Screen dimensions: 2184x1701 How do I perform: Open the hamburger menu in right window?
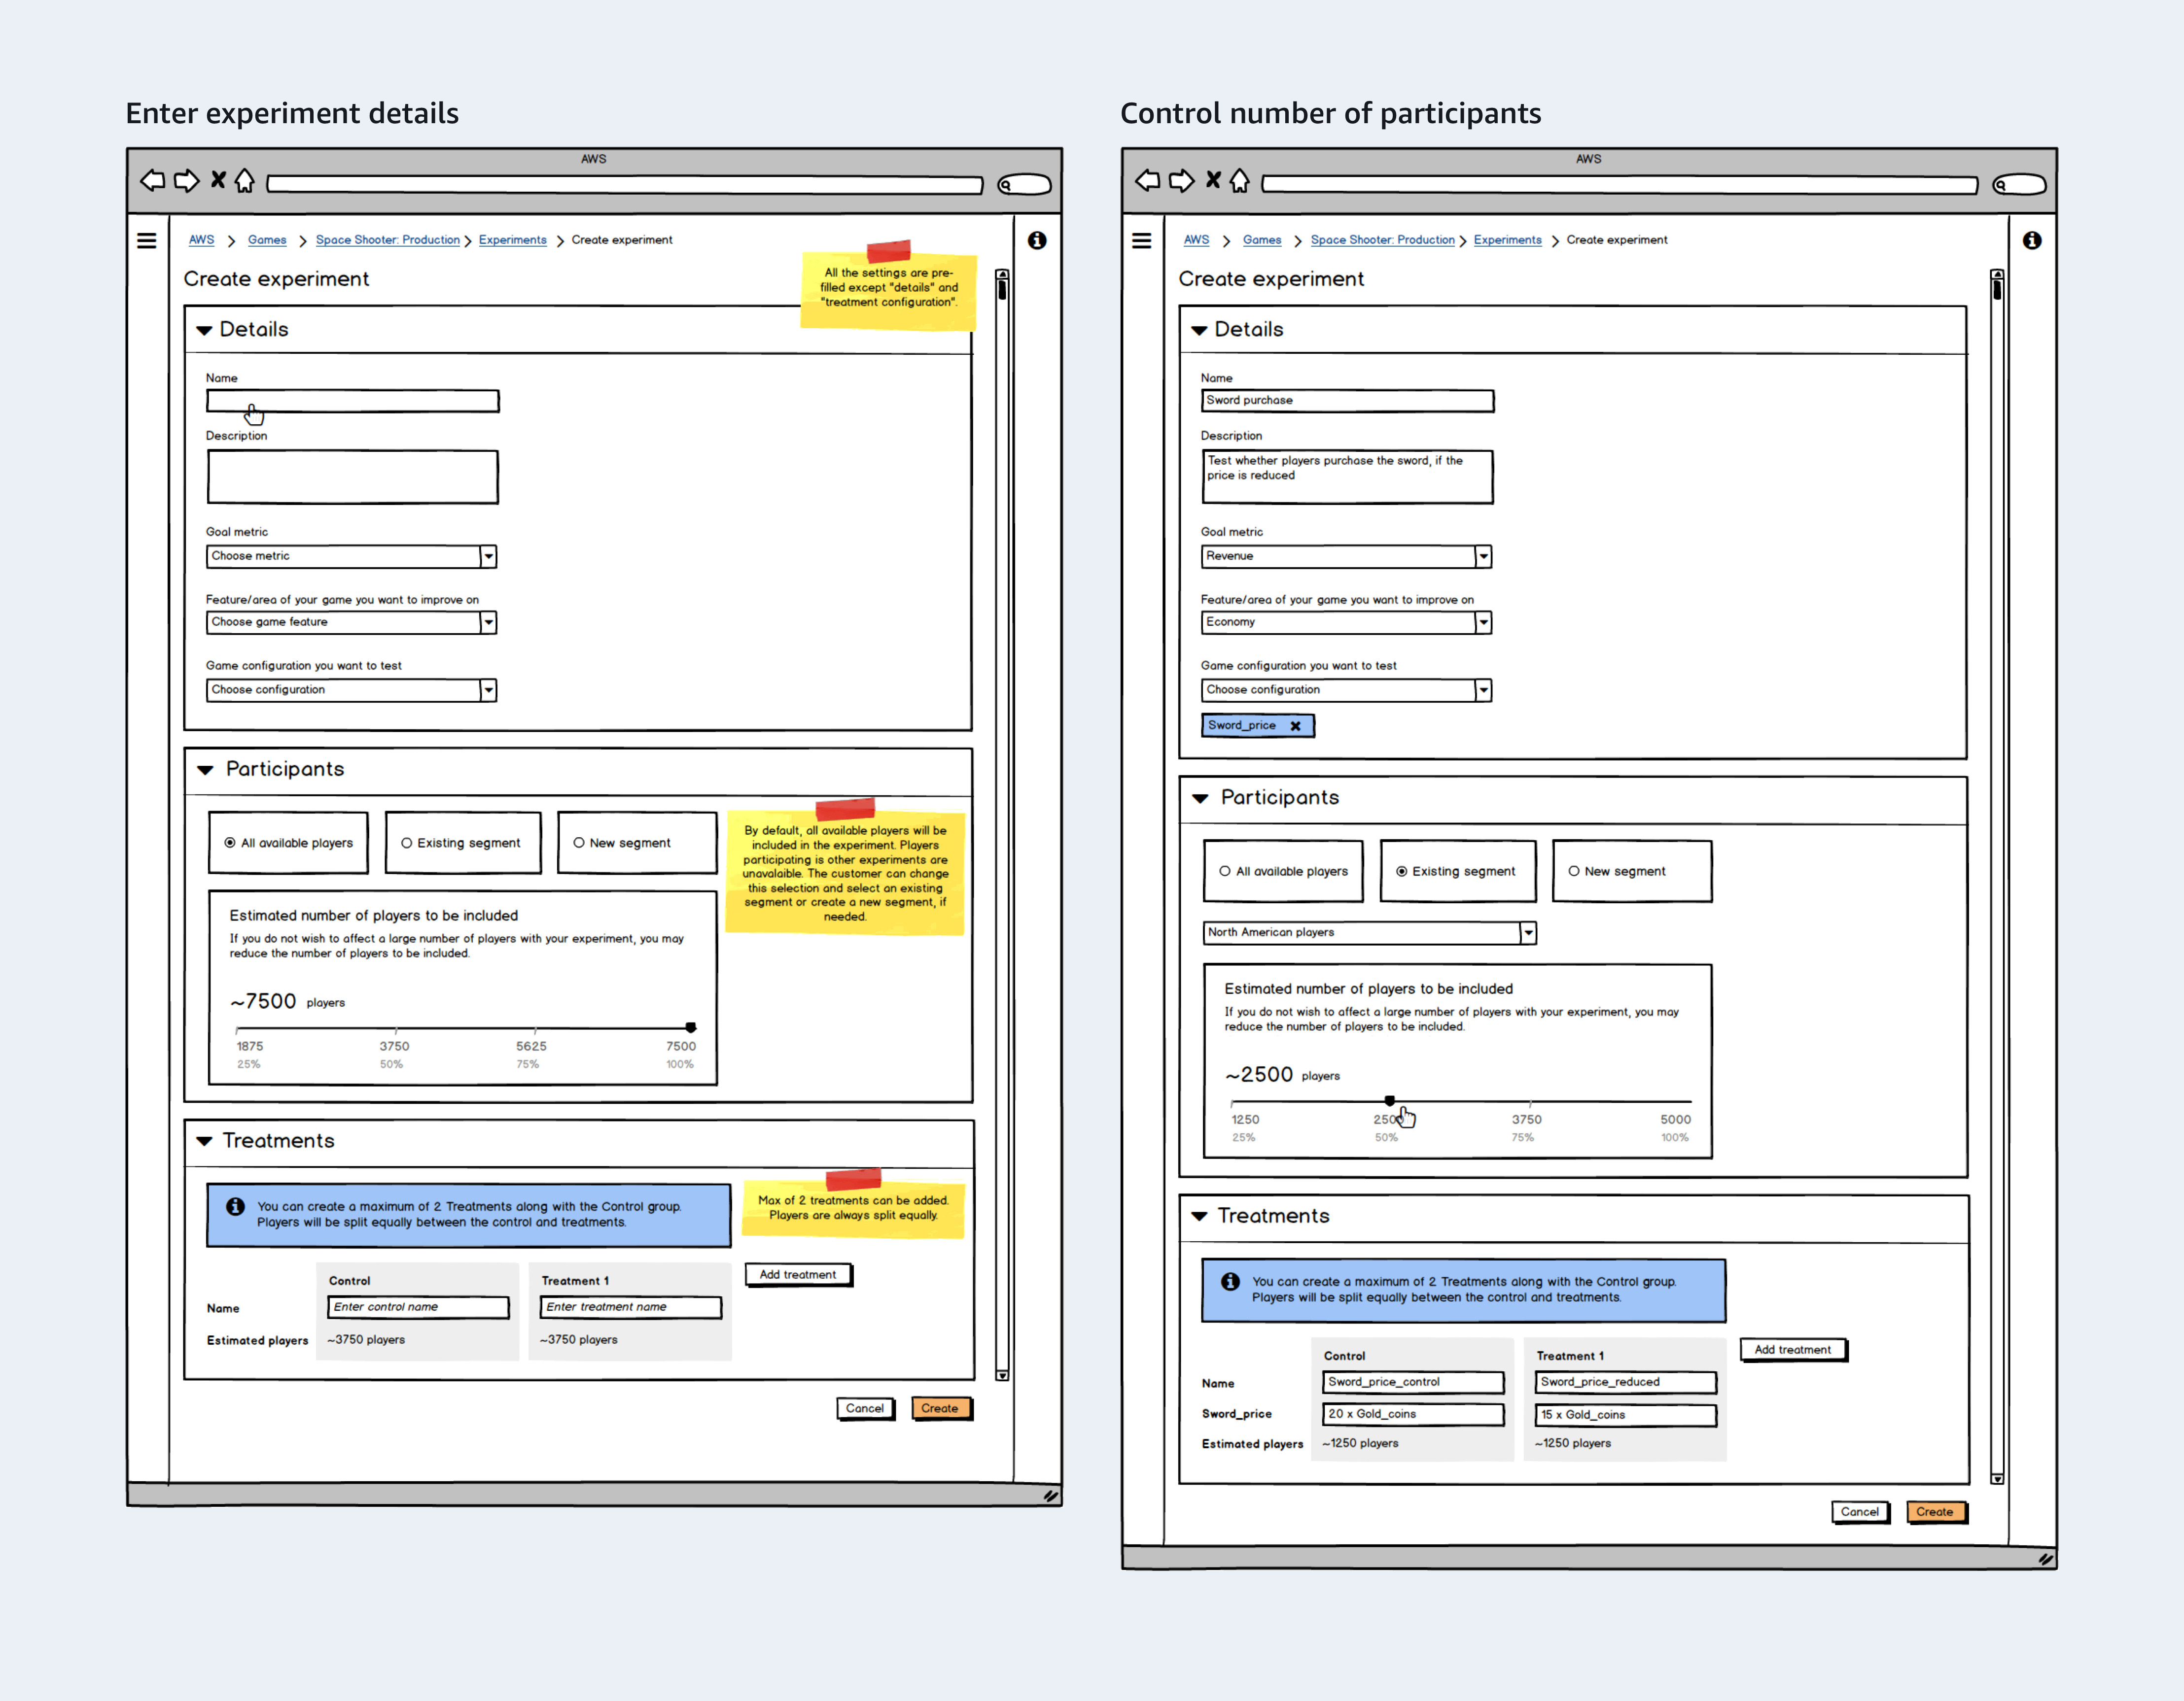tap(1142, 241)
